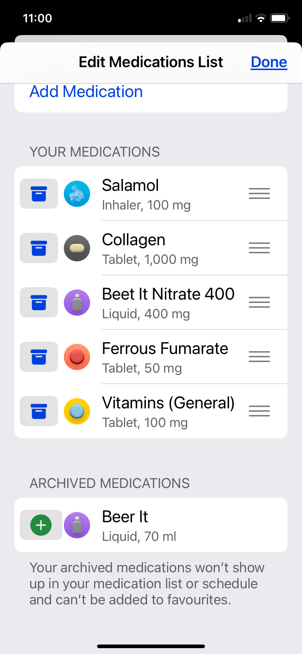Unarchive Beer It with green plus
Viewport: 302px width, 654px height.
41,525
